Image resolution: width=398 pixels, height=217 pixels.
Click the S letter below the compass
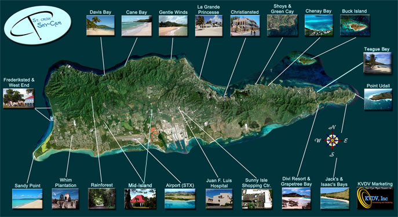[332, 155]
